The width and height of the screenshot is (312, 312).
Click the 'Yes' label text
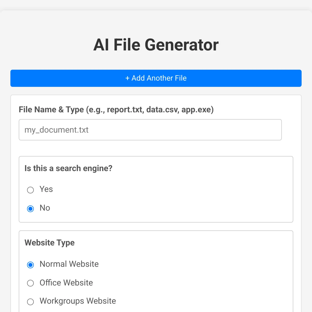46,189
